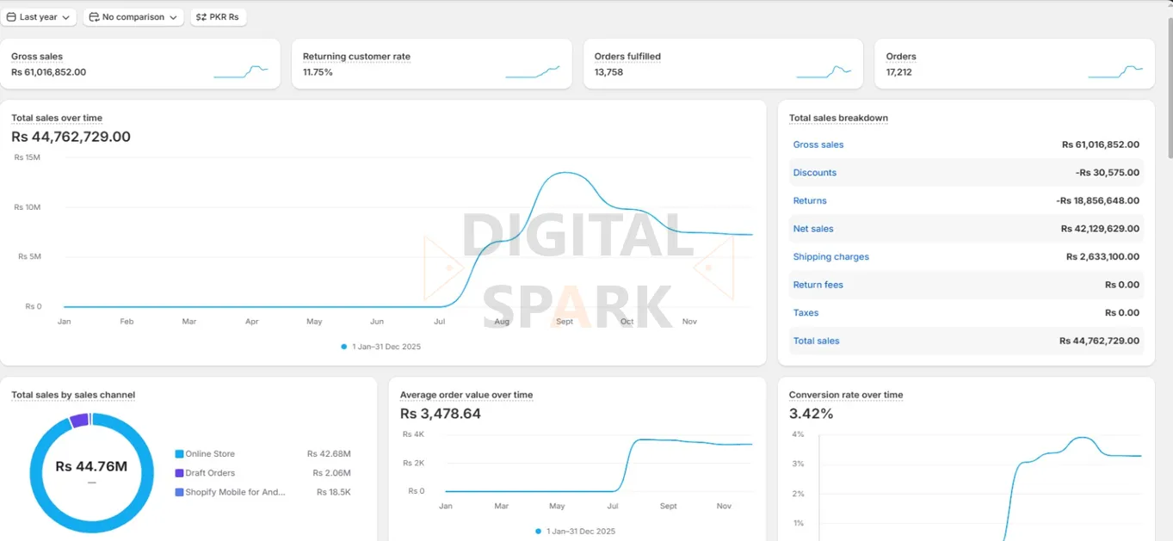The width and height of the screenshot is (1173, 541).
Task: Click the Net sales link
Action: point(812,228)
